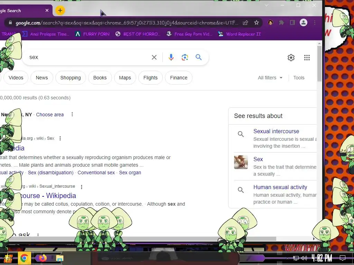Click the search icon beside Human sexual activity
This screenshot has height=265, width=354.
(241, 190)
